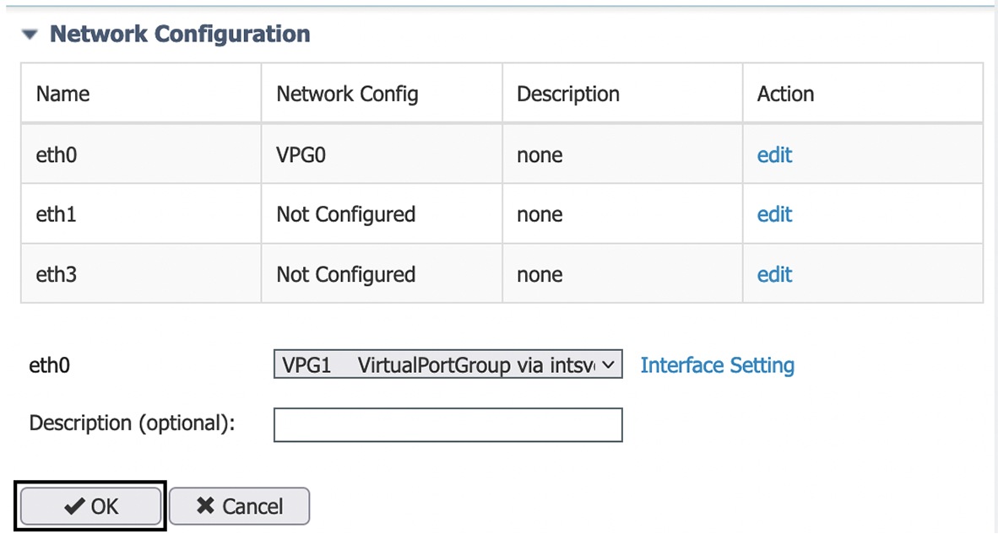Click the Name column header
The image size is (998, 534).
tap(62, 94)
